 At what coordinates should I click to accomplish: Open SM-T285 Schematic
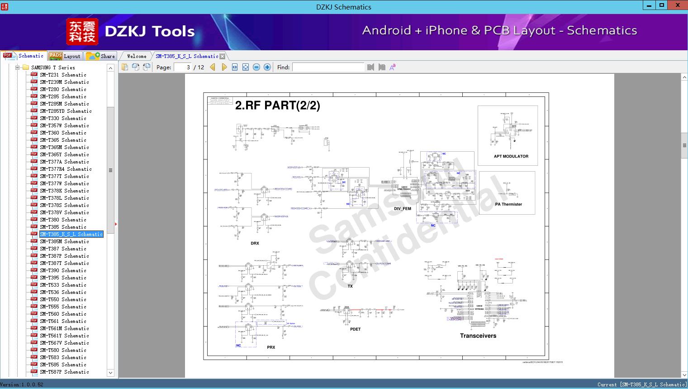click(63, 96)
